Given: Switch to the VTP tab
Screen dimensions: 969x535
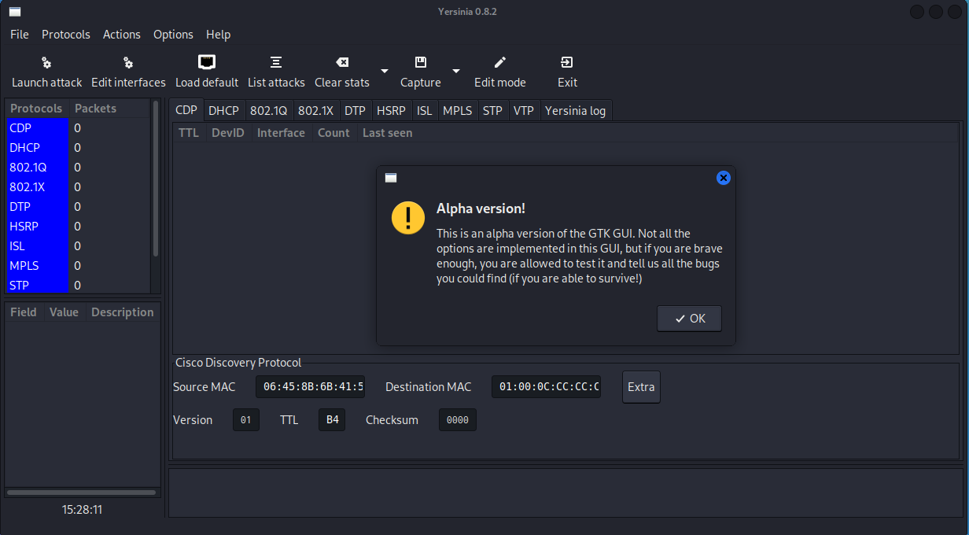Looking at the screenshot, I should [523, 111].
